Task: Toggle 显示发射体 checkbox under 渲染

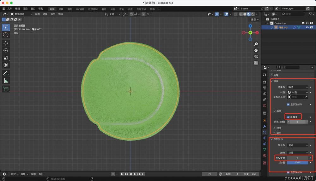Action: click(288, 104)
